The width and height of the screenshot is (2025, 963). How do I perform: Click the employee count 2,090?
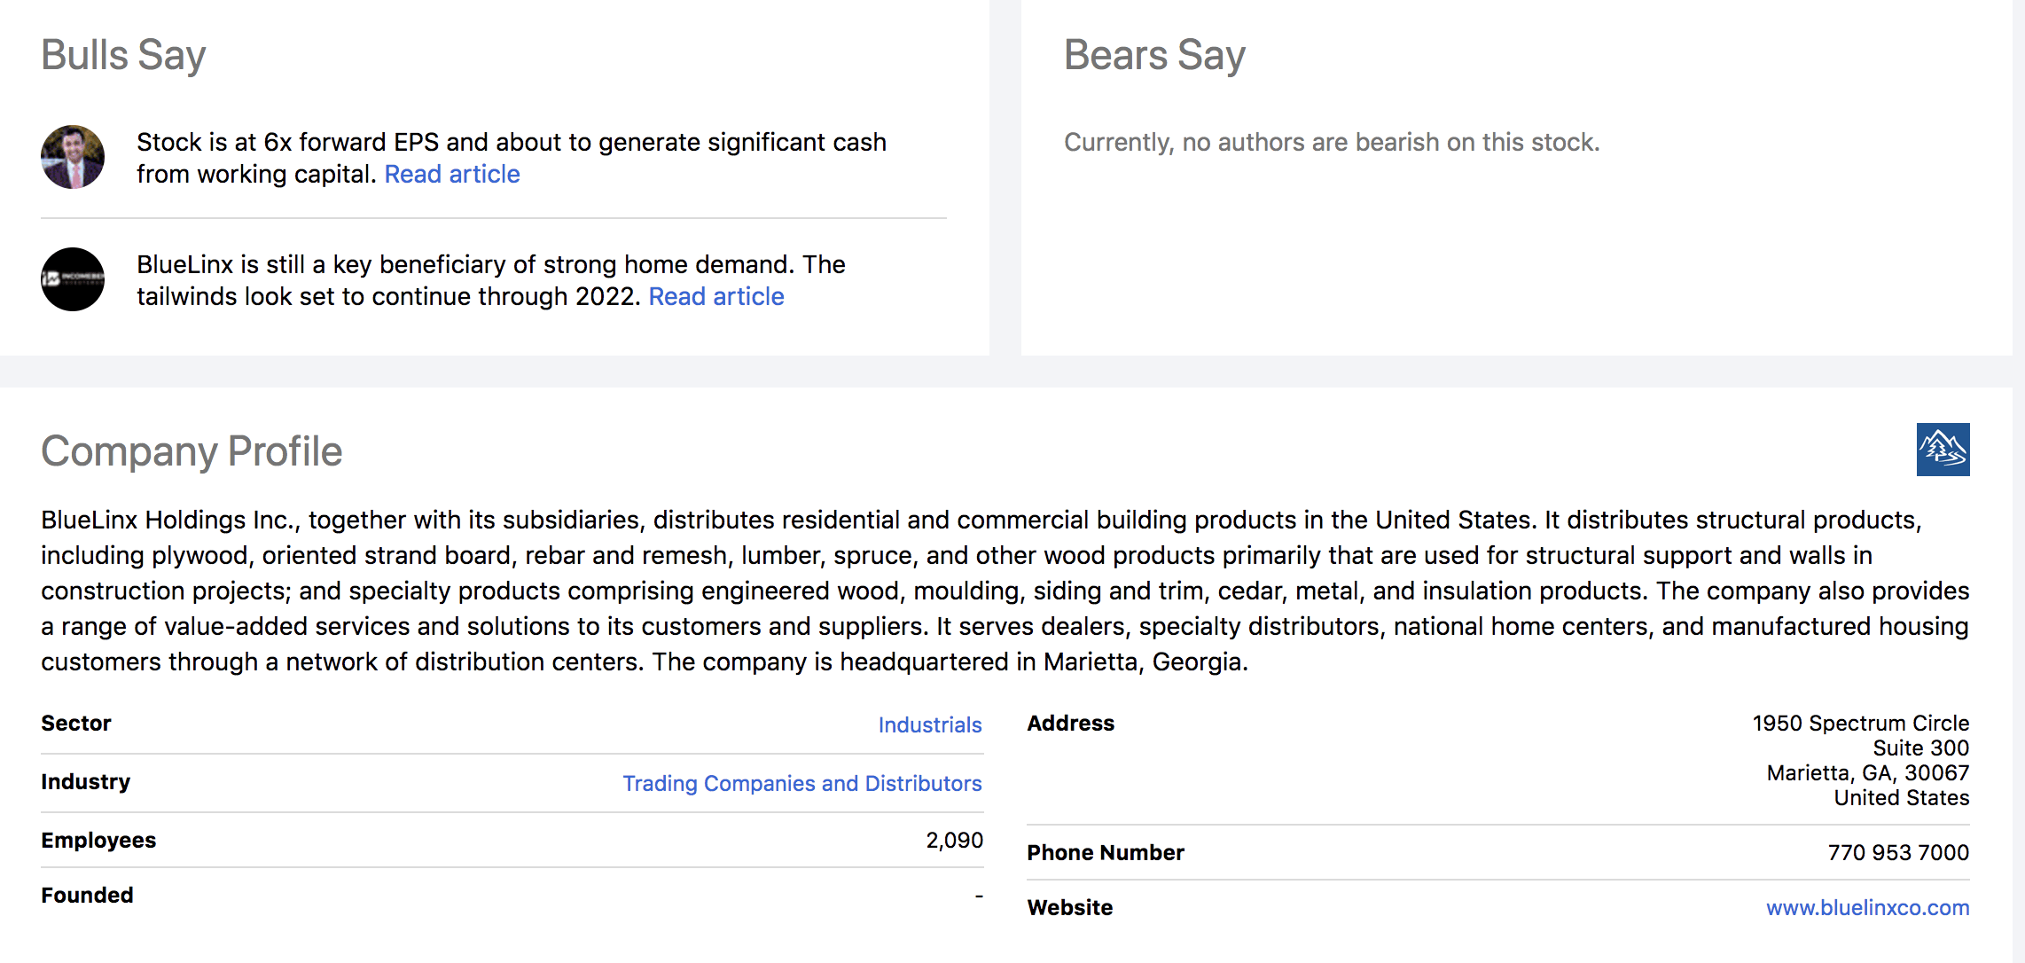954,840
